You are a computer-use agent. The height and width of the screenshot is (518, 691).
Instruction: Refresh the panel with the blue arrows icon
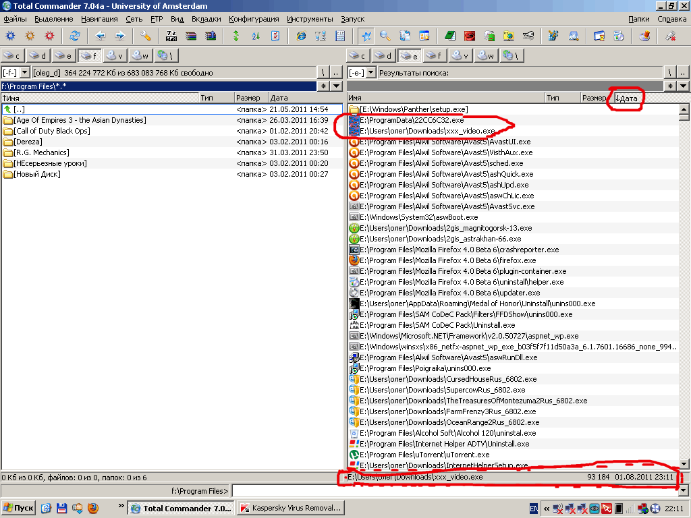point(75,36)
